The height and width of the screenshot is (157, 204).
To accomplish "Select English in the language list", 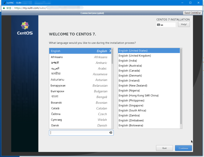I will coord(80,51).
